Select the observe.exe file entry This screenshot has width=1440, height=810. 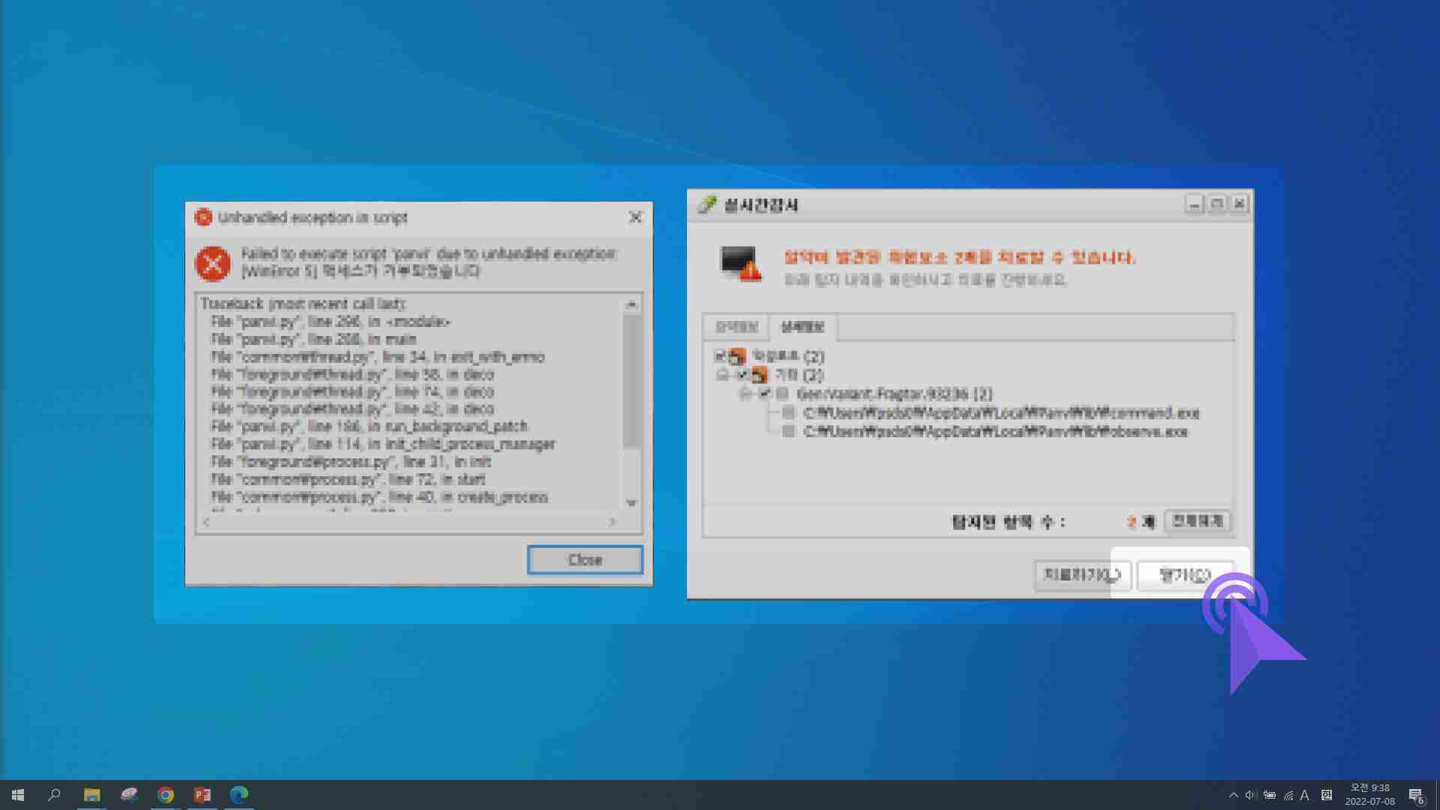point(995,432)
